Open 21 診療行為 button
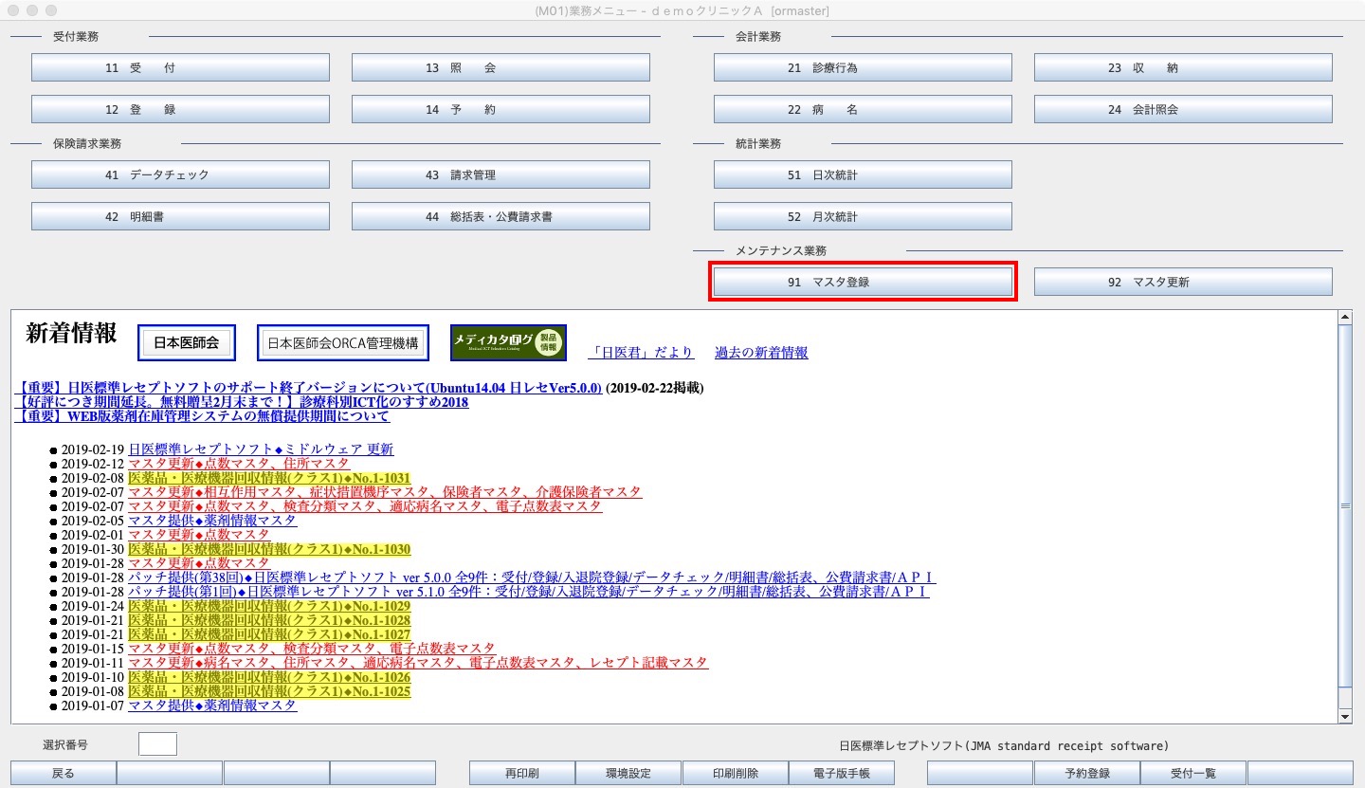 click(x=863, y=68)
